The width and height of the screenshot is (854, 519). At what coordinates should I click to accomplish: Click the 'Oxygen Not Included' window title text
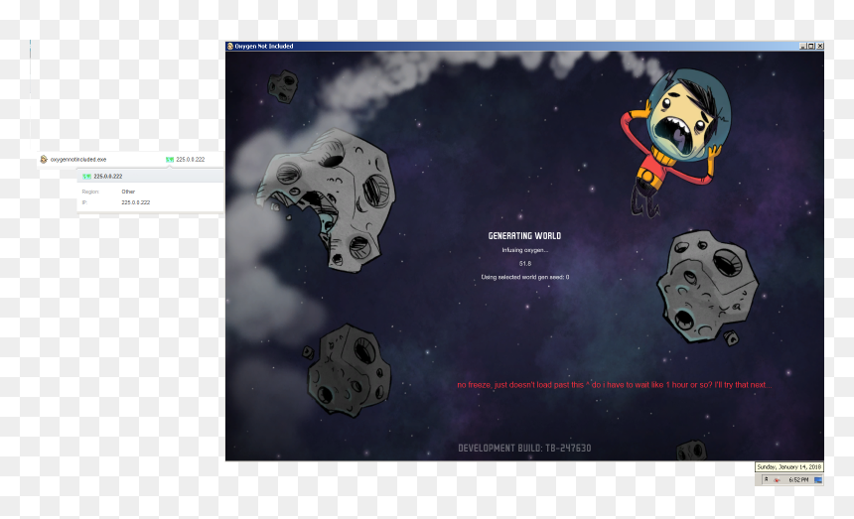264,47
